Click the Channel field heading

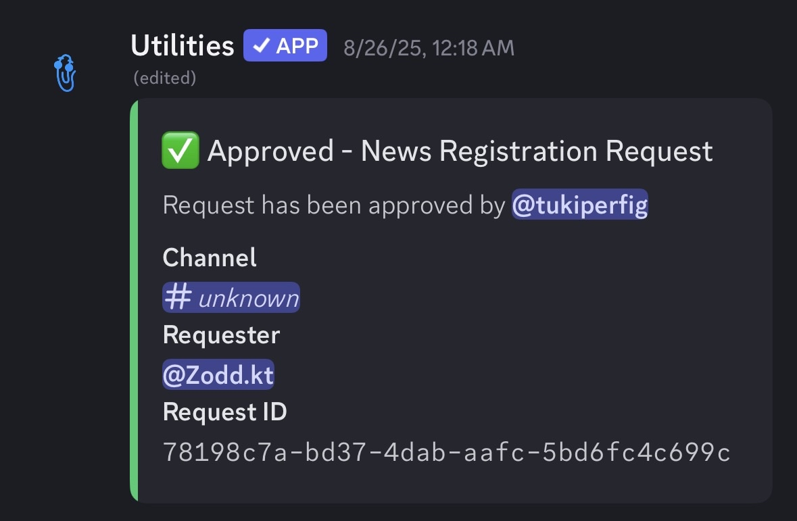click(210, 257)
